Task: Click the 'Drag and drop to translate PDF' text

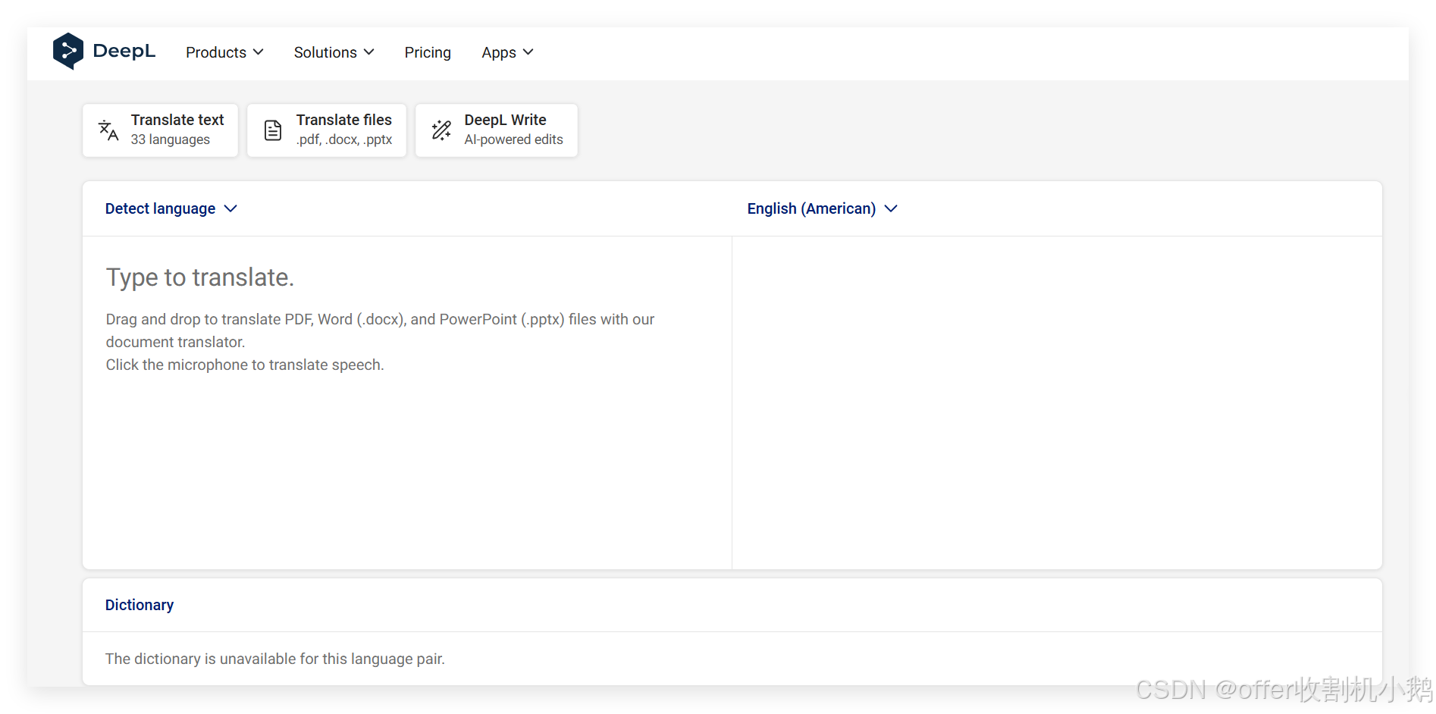Action: (380, 330)
